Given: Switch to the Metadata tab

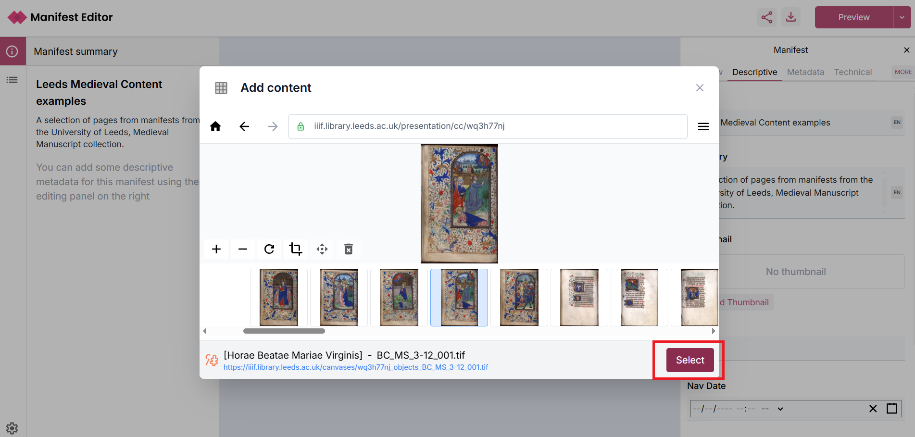Looking at the screenshot, I should tap(805, 72).
